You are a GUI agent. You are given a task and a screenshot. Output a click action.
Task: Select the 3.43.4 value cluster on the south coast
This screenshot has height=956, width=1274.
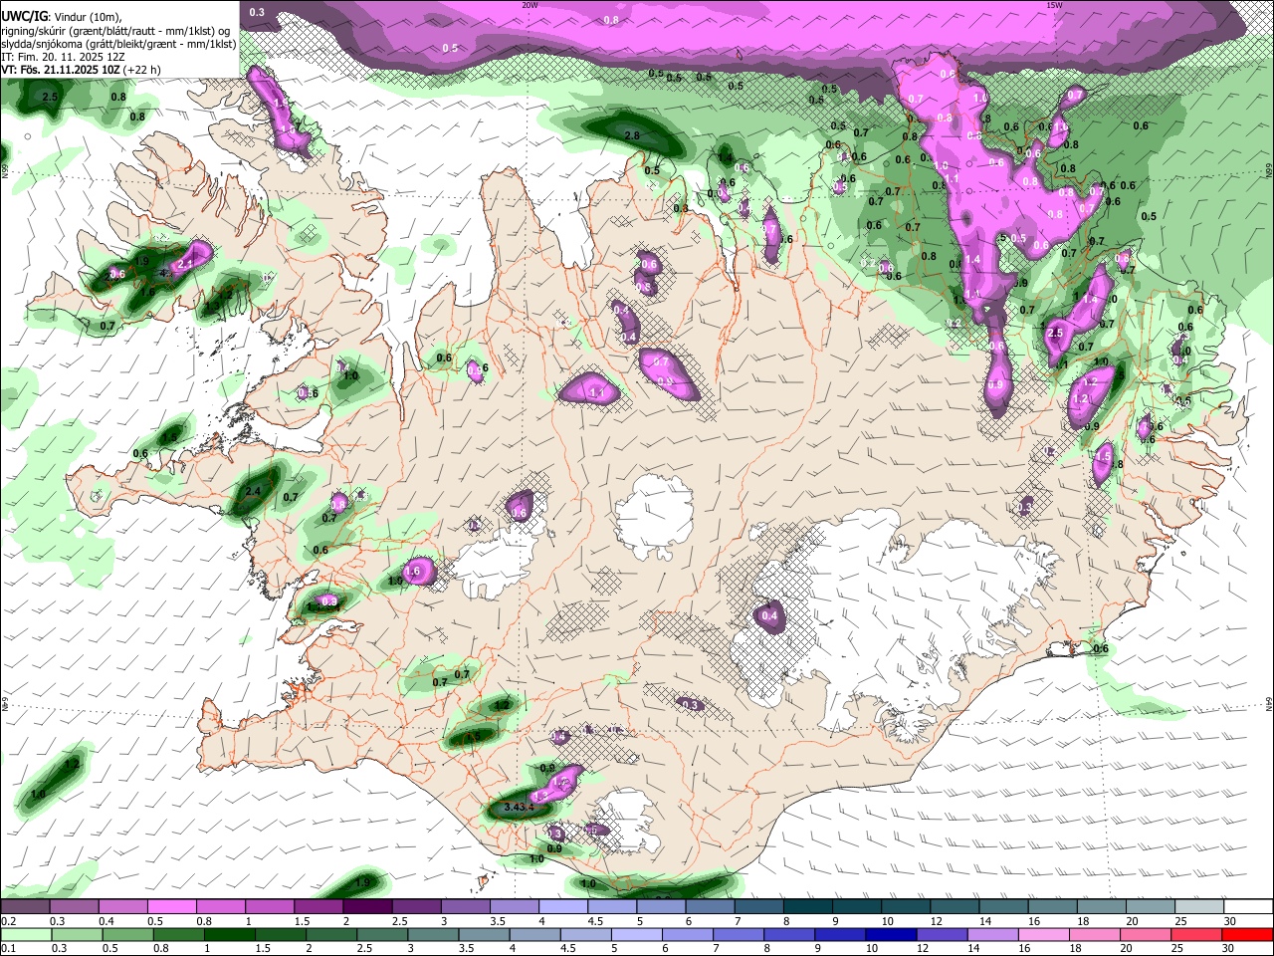pyautogui.click(x=519, y=807)
